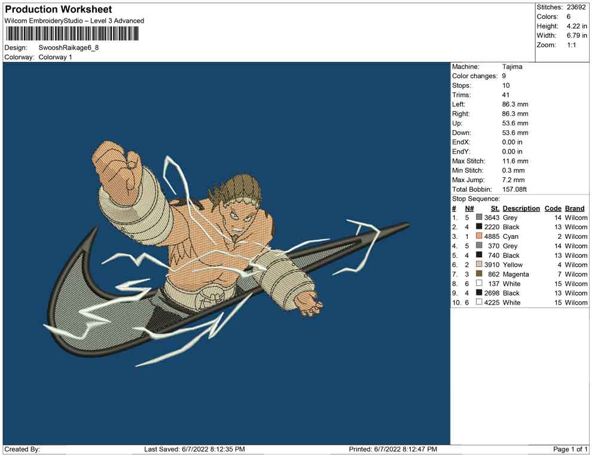
Task: Click the Machine value Tajima
Action: tap(512, 67)
